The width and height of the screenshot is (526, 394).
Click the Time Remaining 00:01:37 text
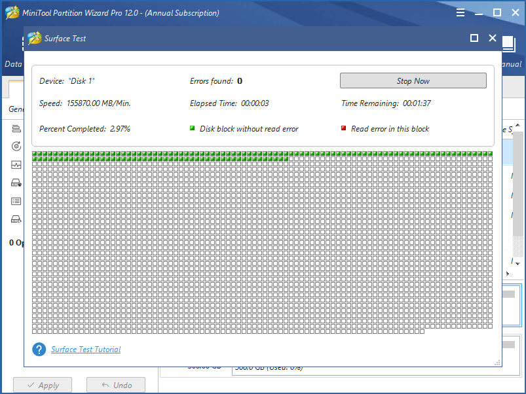pyautogui.click(x=386, y=103)
